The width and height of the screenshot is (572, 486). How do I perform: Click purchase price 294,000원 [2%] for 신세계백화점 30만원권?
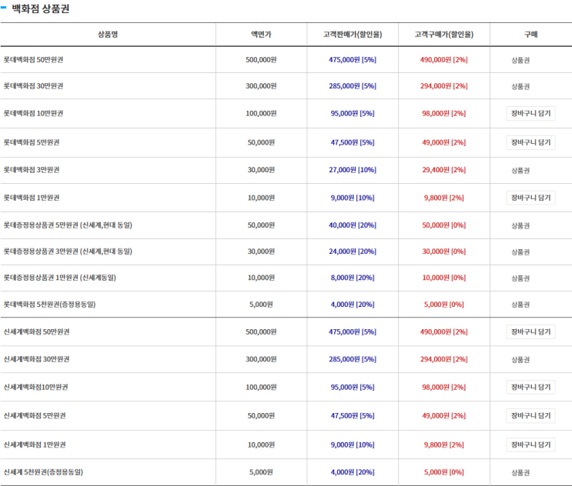(x=444, y=359)
